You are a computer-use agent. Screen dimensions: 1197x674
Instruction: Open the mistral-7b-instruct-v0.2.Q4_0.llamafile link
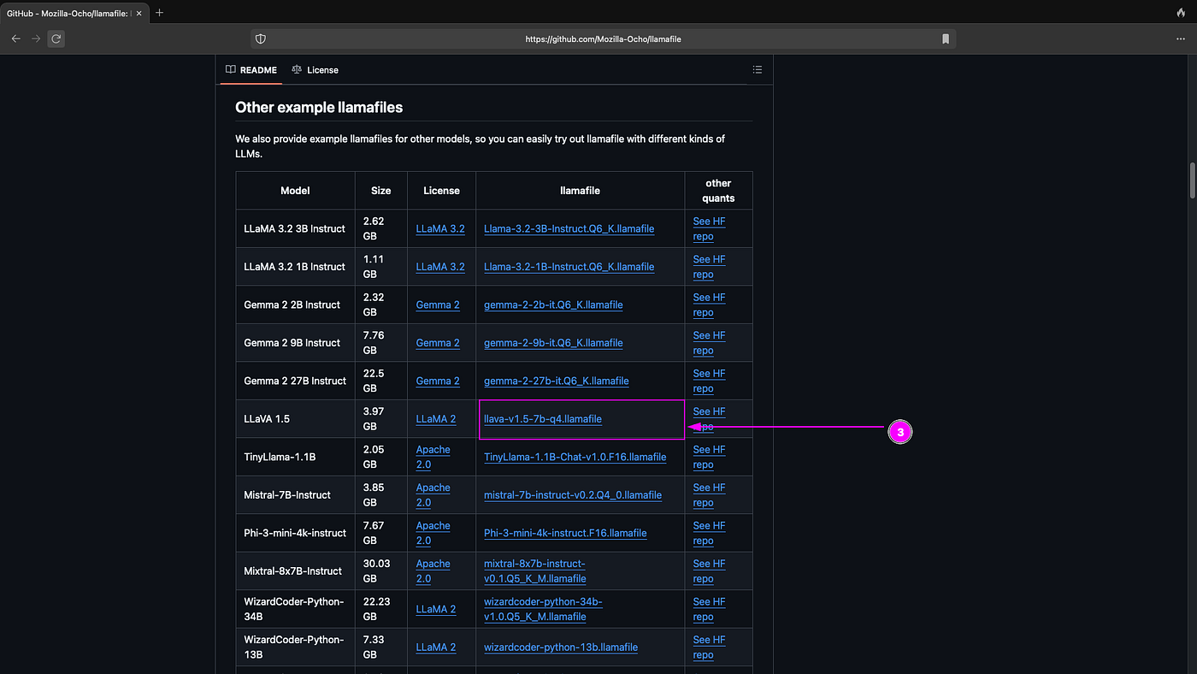[x=573, y=495]
